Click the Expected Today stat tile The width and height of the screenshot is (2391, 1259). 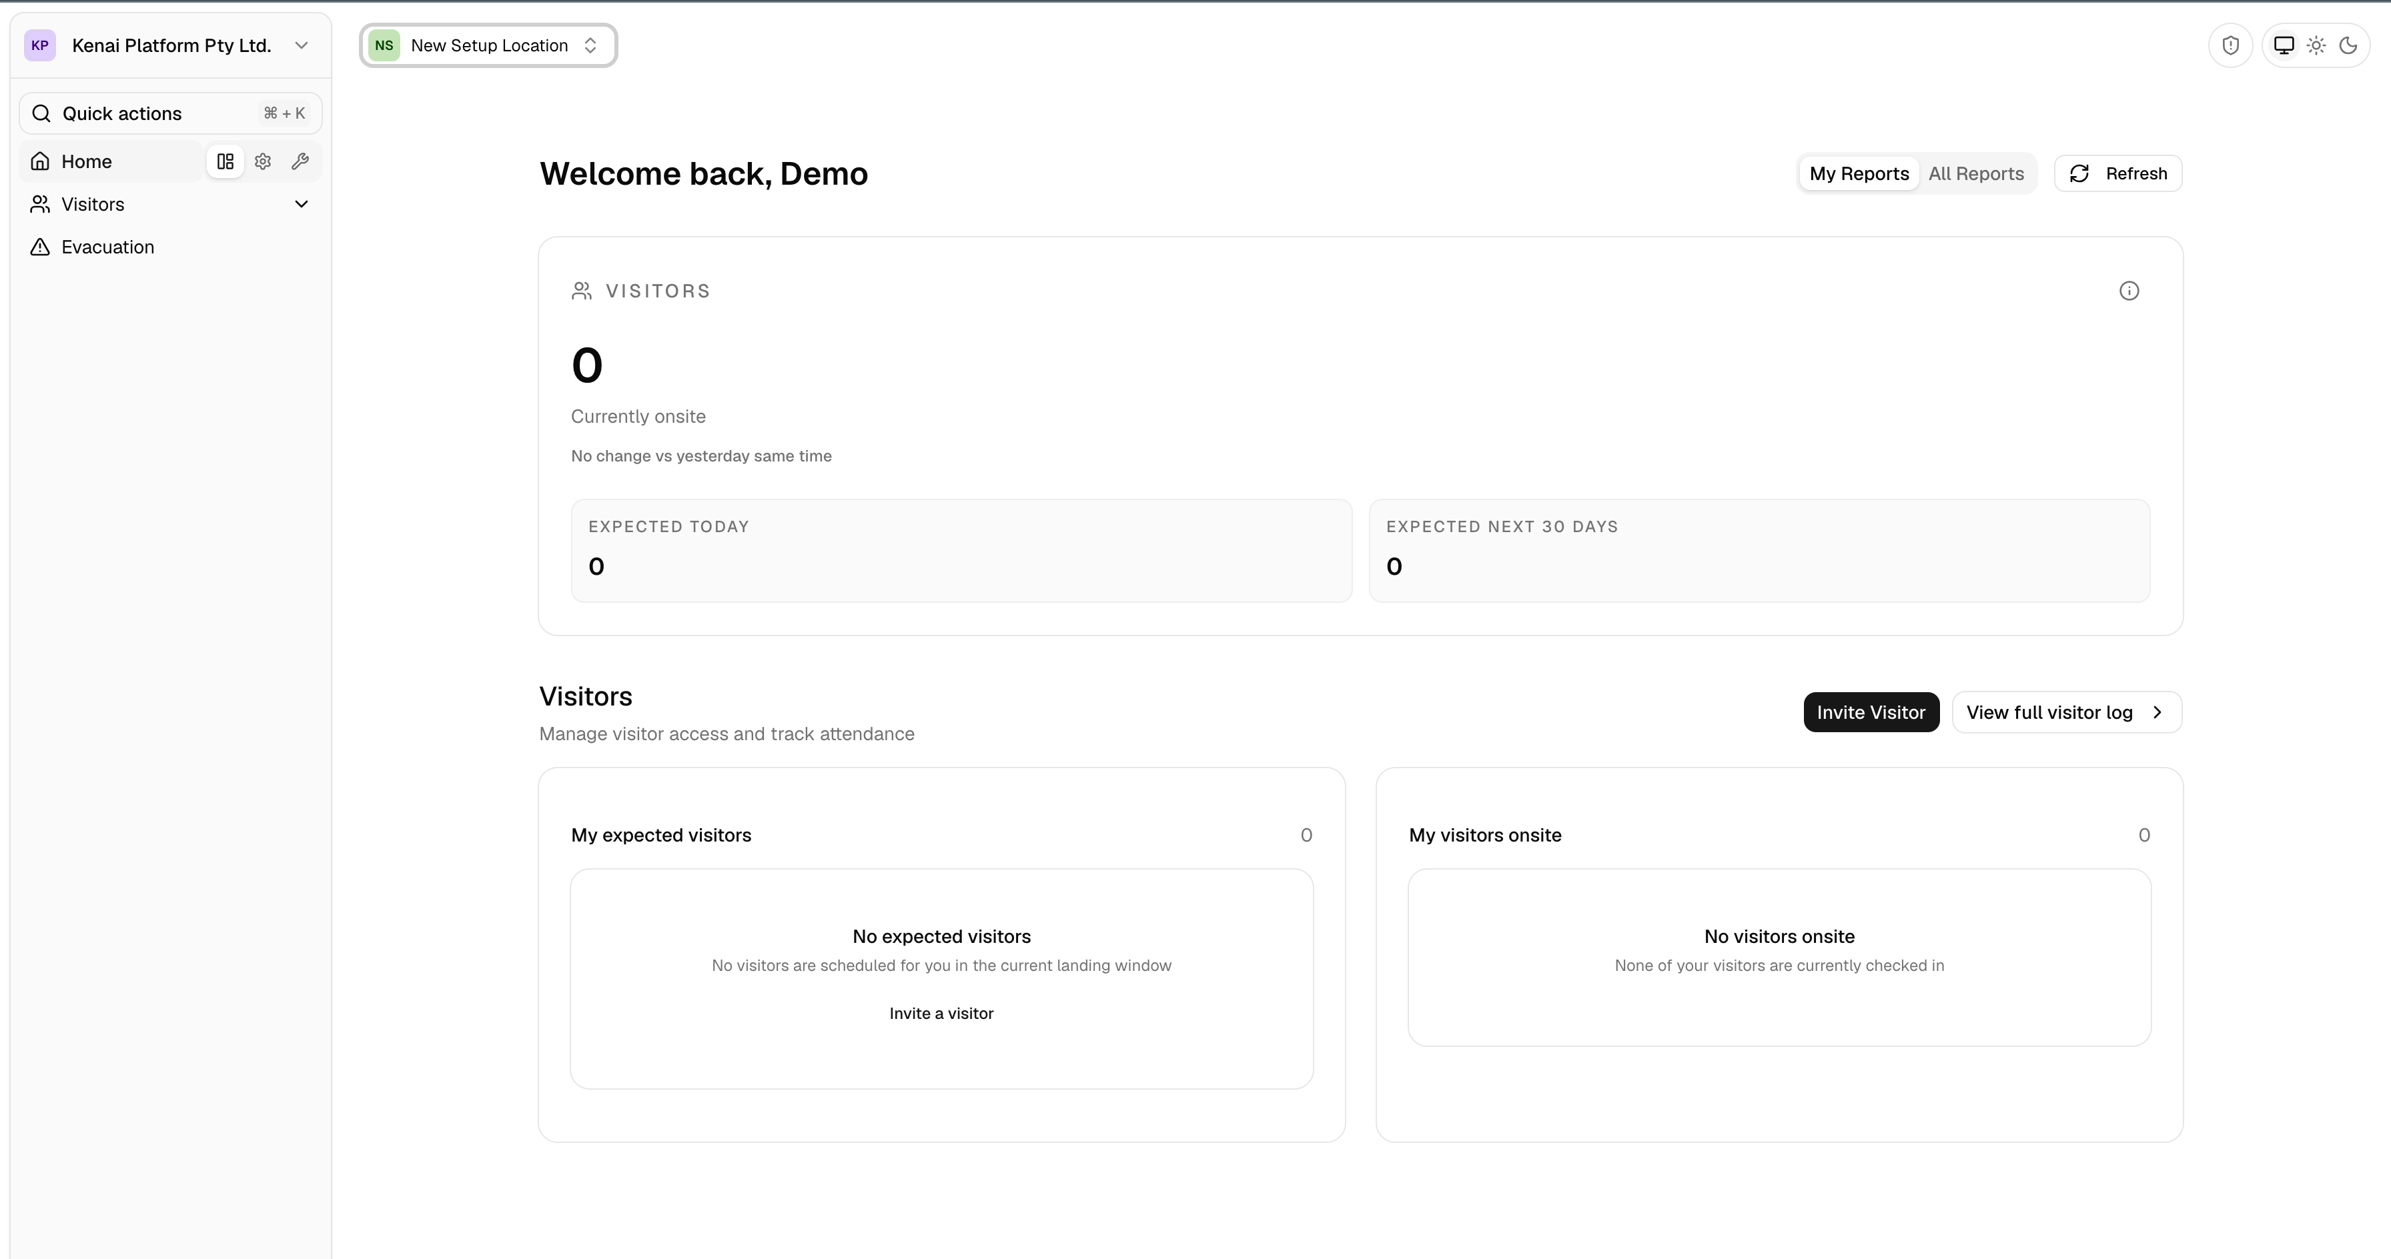tap(961, 551)
